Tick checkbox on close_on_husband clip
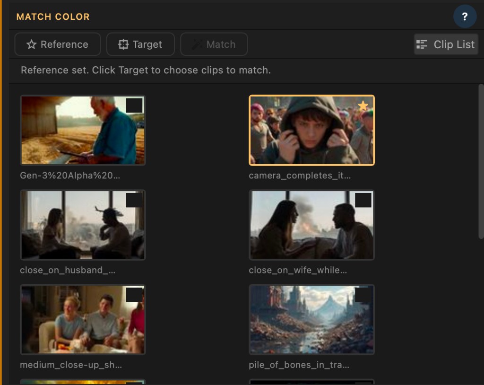This screenshot has height=385, width=484. click(134, 200)
